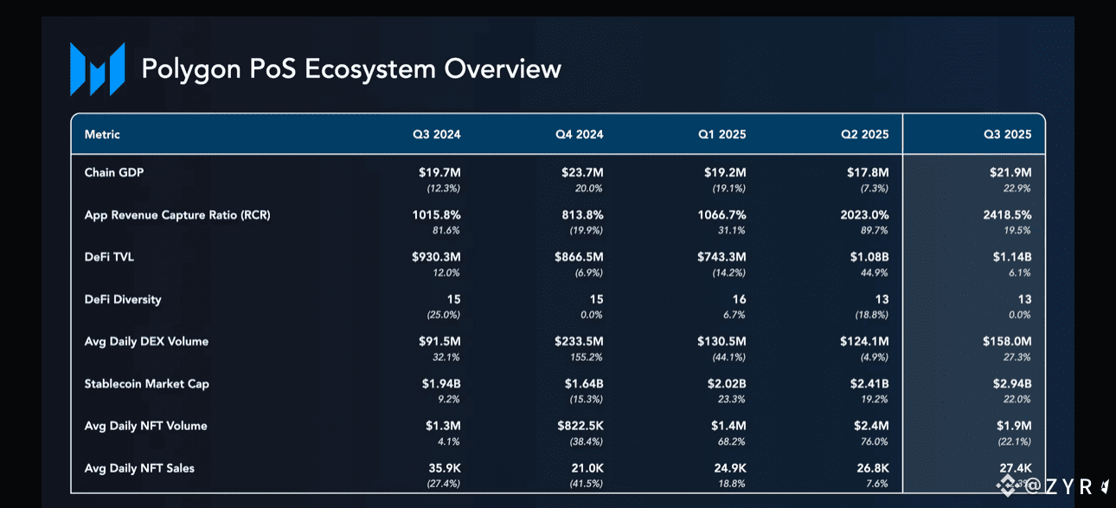Image resolution: width=1116 pixels, height=508 pixels.
Task: Click the Polygon PoS Ecosystem Overview title
Action: pos(351,68)
